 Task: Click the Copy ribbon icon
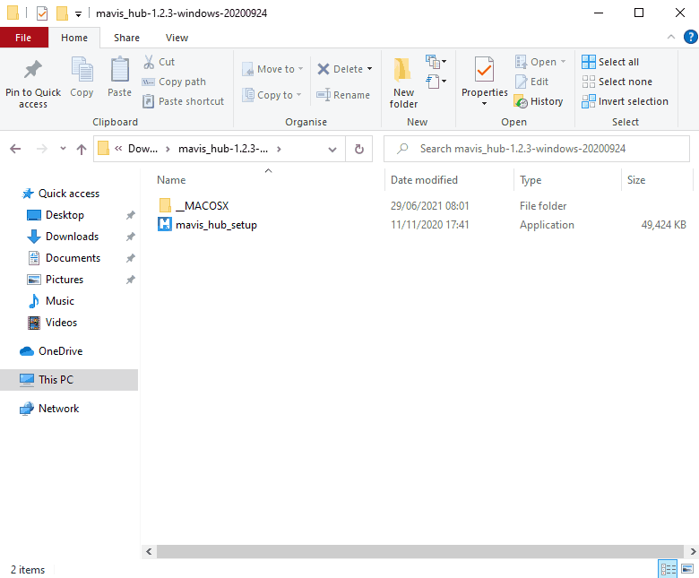point(82,70)
